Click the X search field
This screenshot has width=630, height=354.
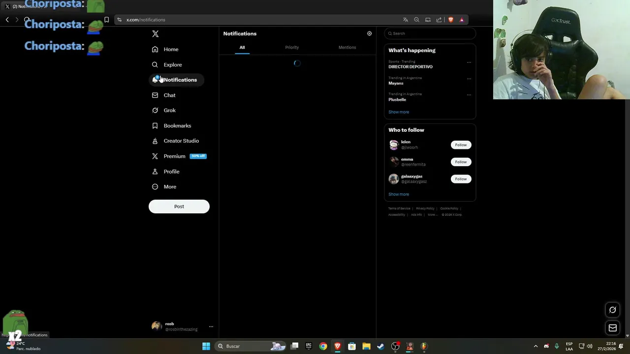click(x=430, y=33)
